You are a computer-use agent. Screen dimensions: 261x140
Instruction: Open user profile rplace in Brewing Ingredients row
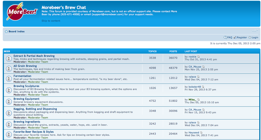coord(192,122)
